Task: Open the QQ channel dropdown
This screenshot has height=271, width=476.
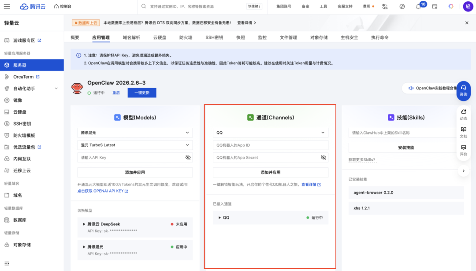Action: (x=271, y=133)
